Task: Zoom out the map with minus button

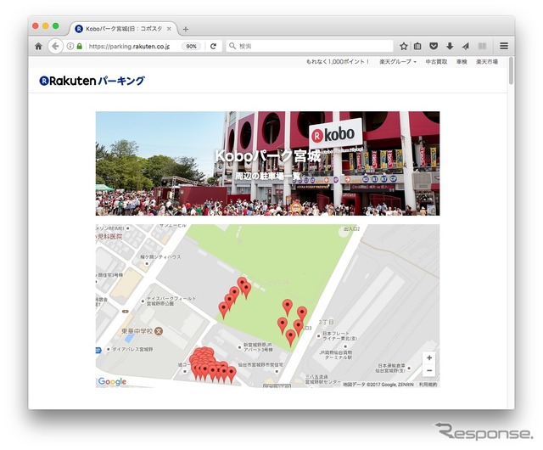Action: pos(429,370)
